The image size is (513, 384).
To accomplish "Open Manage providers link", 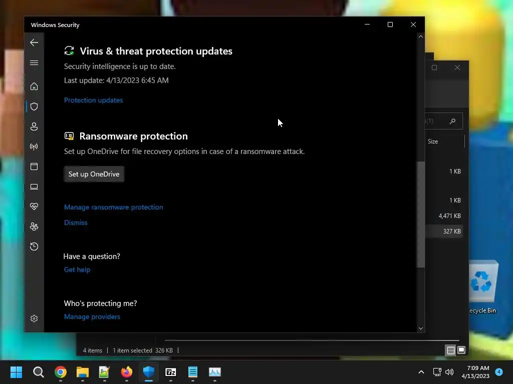I will point(92,316).
